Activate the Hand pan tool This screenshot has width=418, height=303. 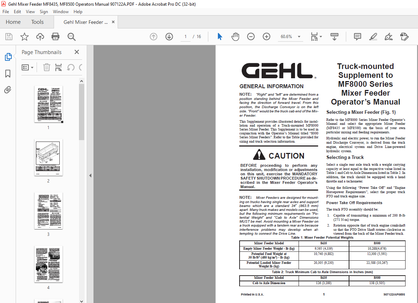pos(235,37)
